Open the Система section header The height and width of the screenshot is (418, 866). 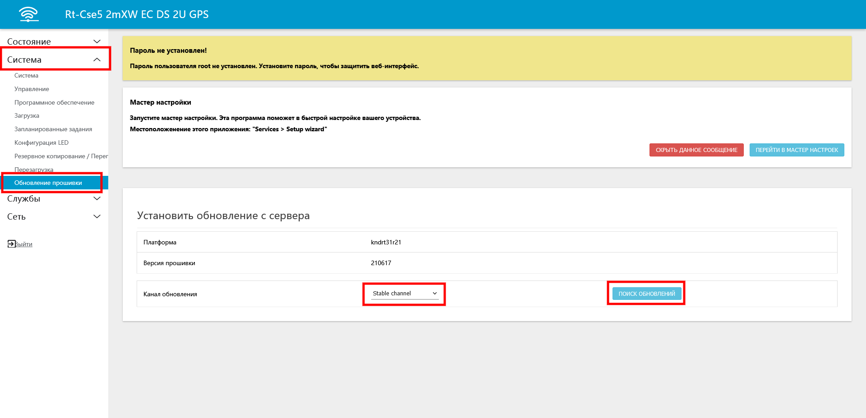pos(54,60)
